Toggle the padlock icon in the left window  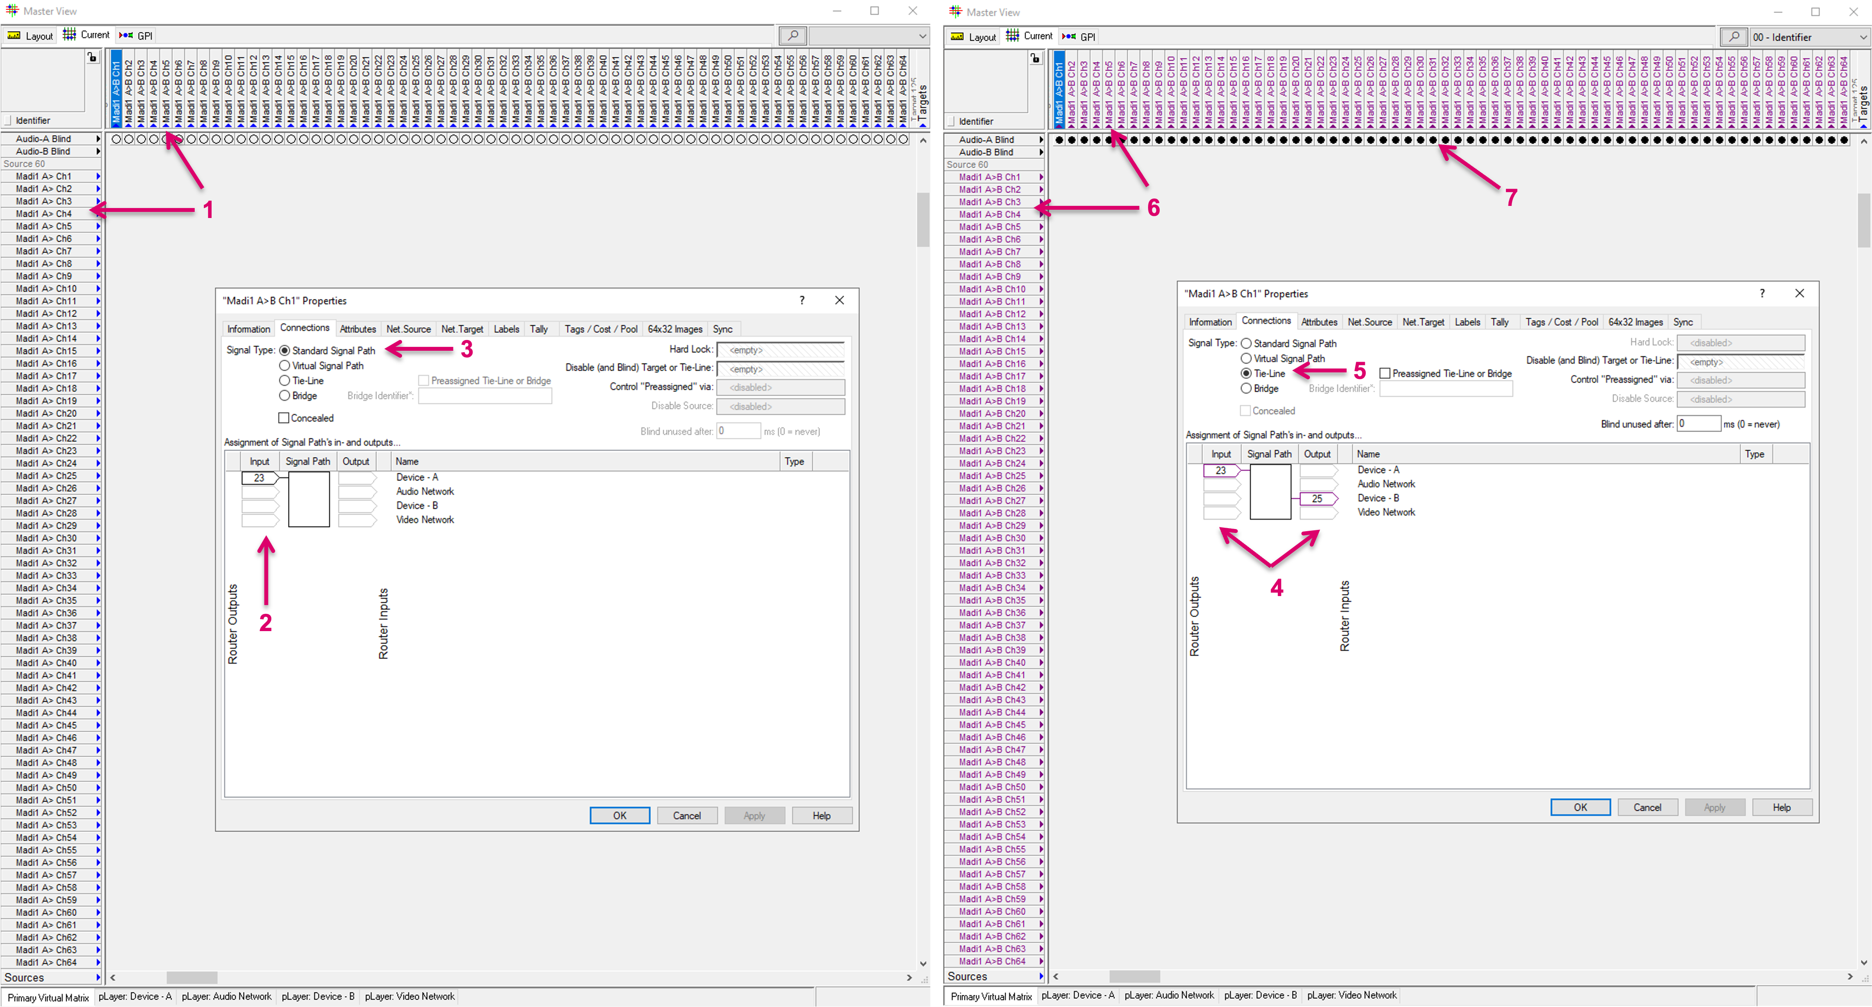click(x=92, y=58)
